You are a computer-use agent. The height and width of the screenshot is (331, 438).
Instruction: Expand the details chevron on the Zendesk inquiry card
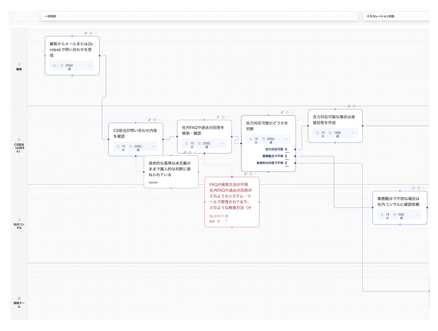pos(90,66)
